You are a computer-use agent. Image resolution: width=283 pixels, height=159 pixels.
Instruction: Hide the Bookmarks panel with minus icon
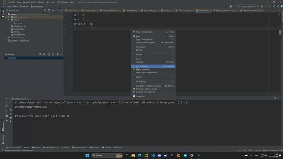click(61, 54)
